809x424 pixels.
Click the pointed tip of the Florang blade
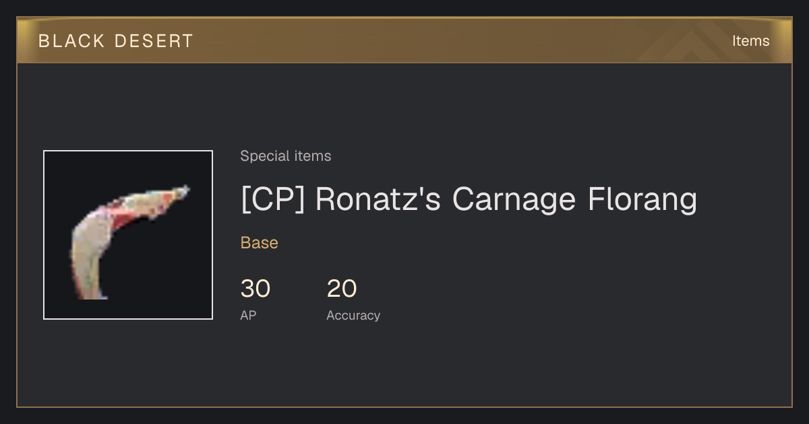[182, 192]
